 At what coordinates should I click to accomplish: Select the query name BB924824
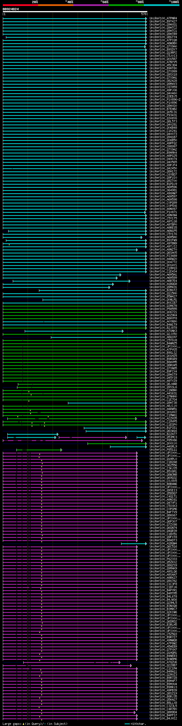[x=11, y=9]
